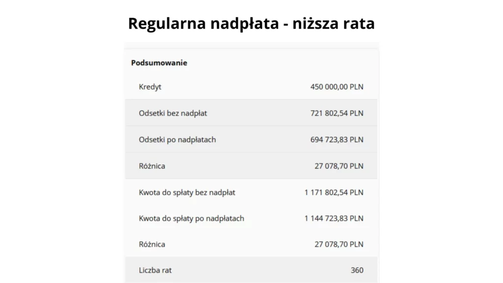Select the 1 171 802,54 PLN total

(x=334, y=193)
